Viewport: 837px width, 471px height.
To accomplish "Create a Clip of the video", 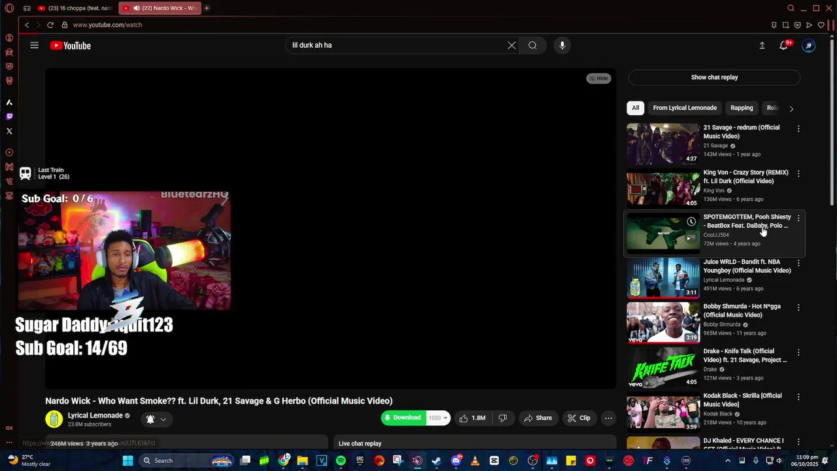I will (579, 418).
